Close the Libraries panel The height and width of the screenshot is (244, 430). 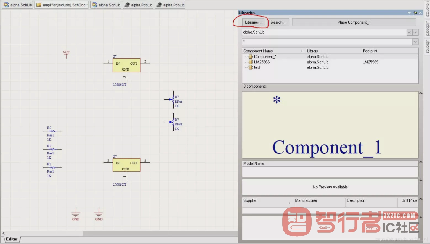tap(420, 13)
